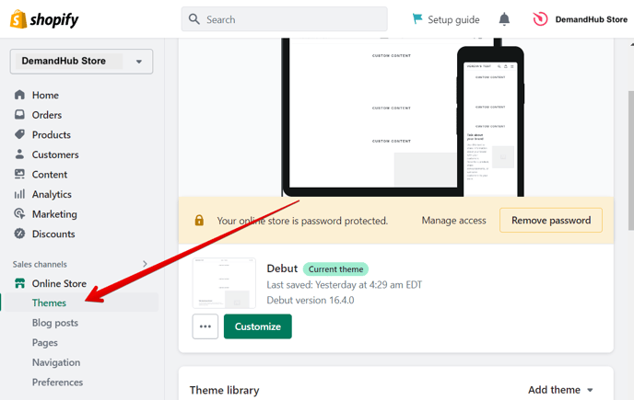The width and height of the screenshot is (634, 400).
Task: Open the Add theme dropdown
Action: coord(560,390)
